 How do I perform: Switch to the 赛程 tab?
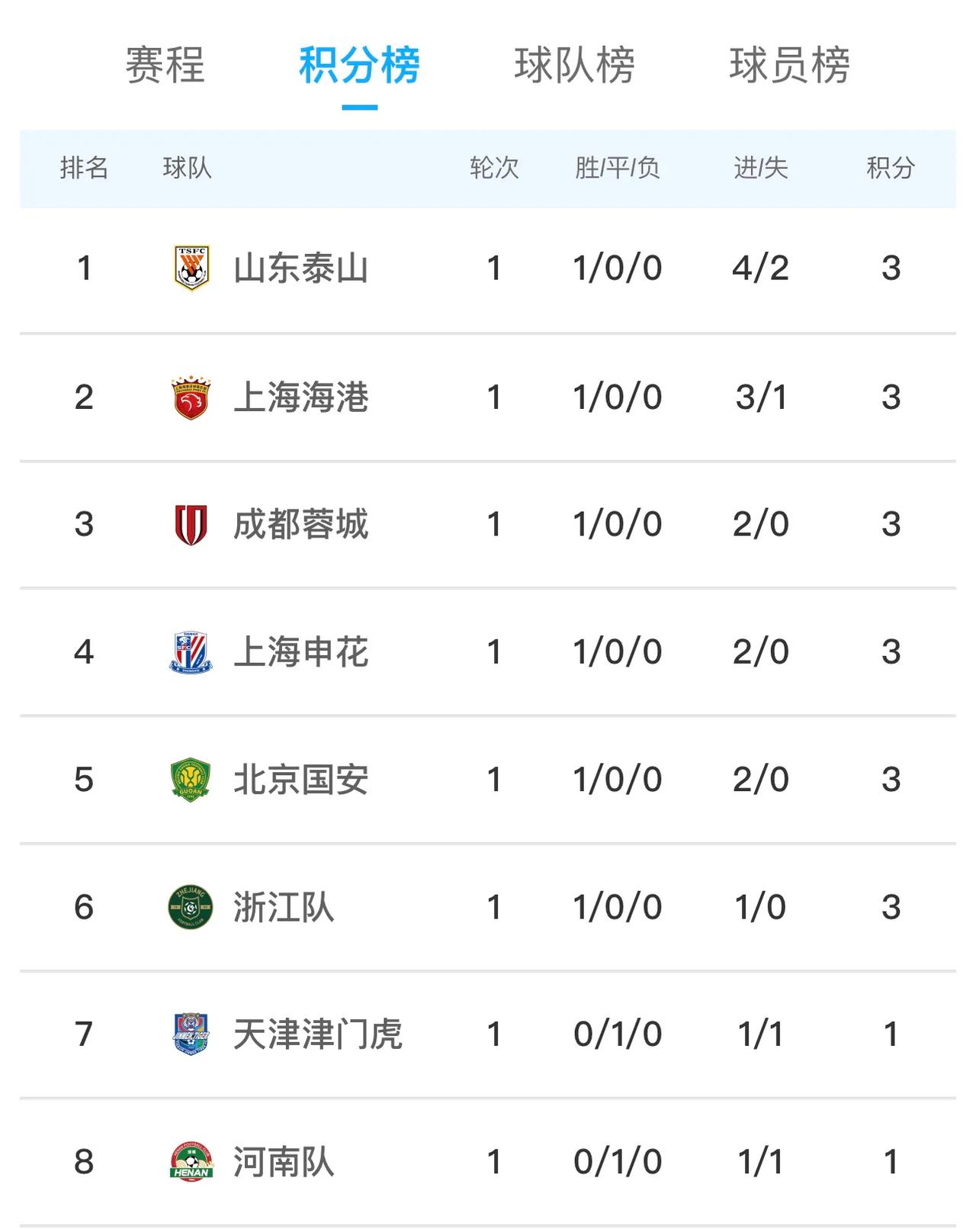(x=165, y=65)
